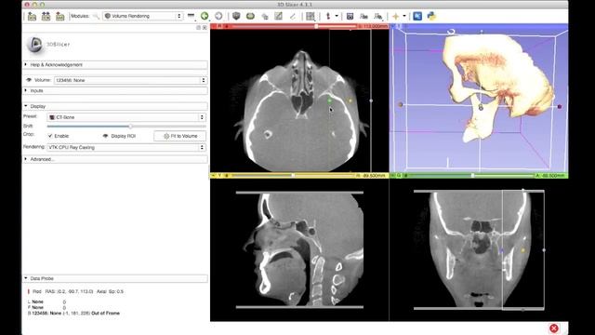Click the yellow slice view pin icon

214,176
